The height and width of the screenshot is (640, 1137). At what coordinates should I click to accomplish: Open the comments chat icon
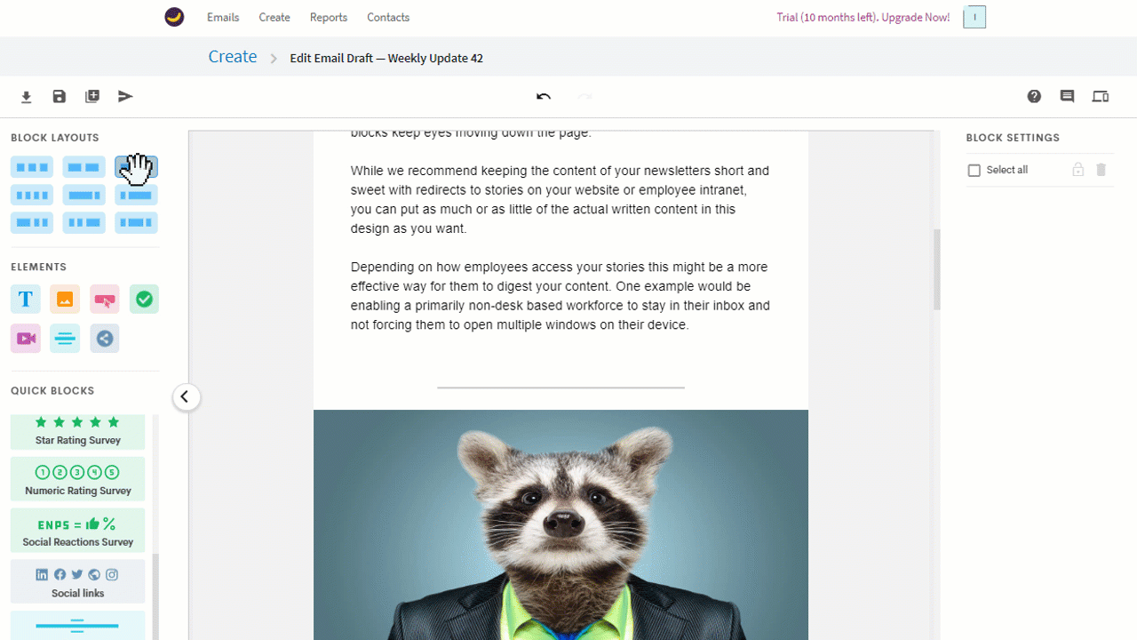pyautogui.click(x=1067, y=96)
